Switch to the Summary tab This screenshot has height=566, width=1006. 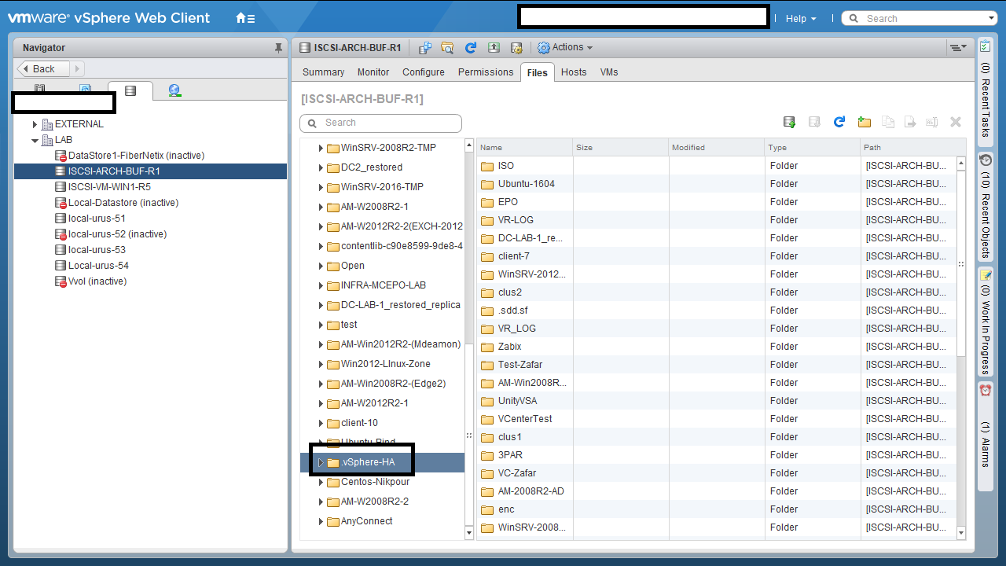point(323,72)
